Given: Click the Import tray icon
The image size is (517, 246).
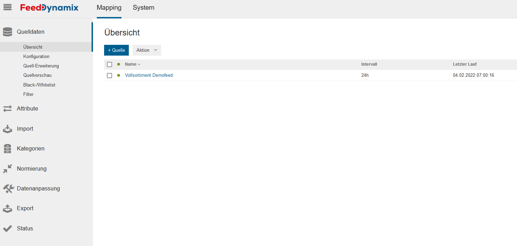Looking at the screenshot, I should coord(7,129).
